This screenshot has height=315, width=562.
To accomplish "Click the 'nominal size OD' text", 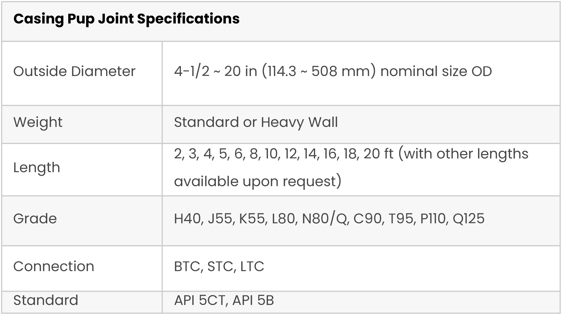I will [x=436, y=71].
